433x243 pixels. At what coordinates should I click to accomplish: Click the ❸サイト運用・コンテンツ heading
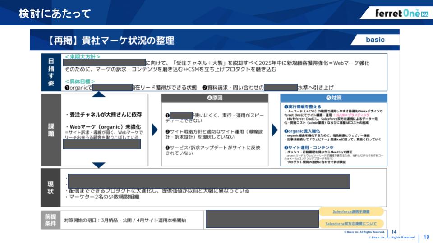pyautogui.click(x=309, y=148)
